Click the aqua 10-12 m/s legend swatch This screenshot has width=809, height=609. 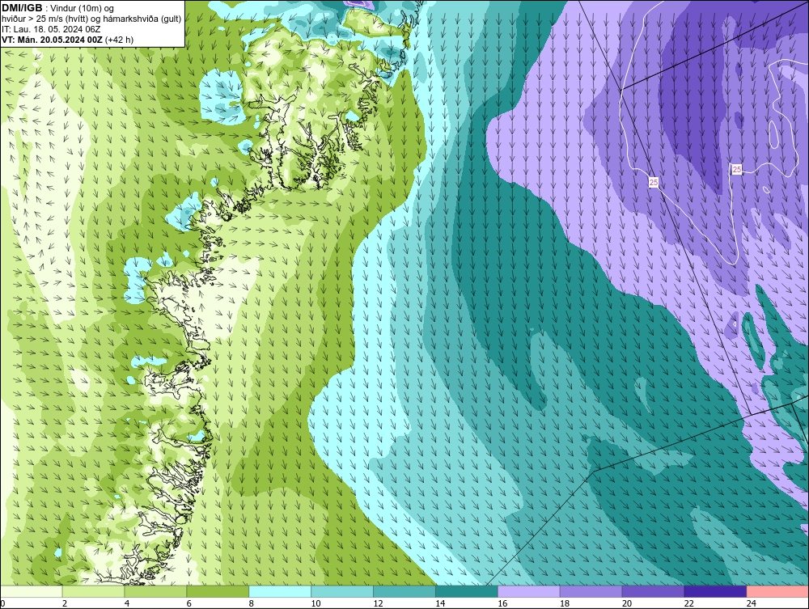342,591
